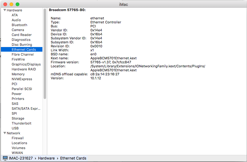The image size is (247, 162).
Task: Click the Revision ID value 0x0010
Action: tap(96, 46)
